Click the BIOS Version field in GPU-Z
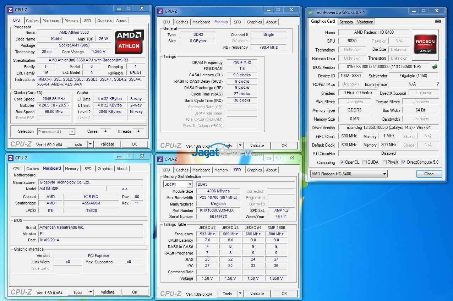This screenshot has height=301, width=453. (383, 67)
